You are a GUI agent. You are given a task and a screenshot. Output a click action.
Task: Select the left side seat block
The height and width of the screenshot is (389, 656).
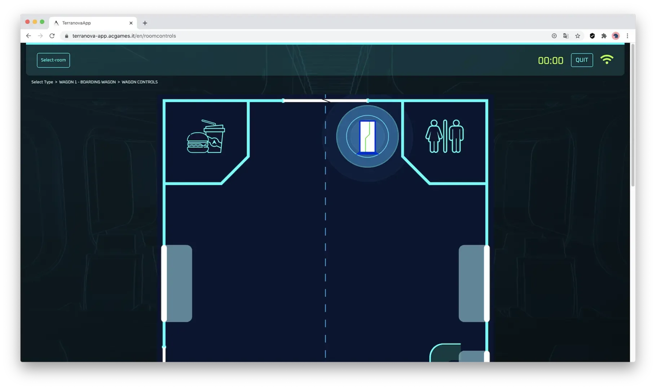[177, 283]
